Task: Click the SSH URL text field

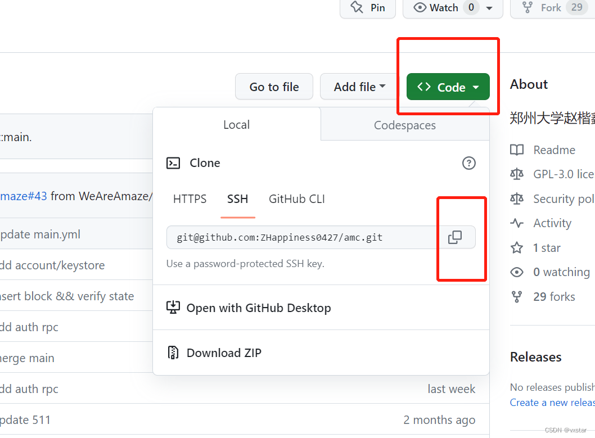Action: tap(302, 237)
